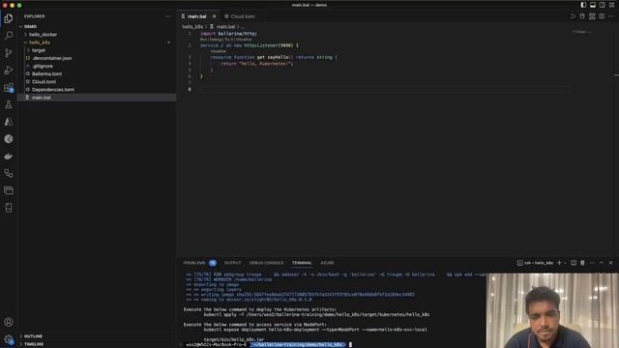
Task: Open the OUTPUT panel tab
Action: 232,263
